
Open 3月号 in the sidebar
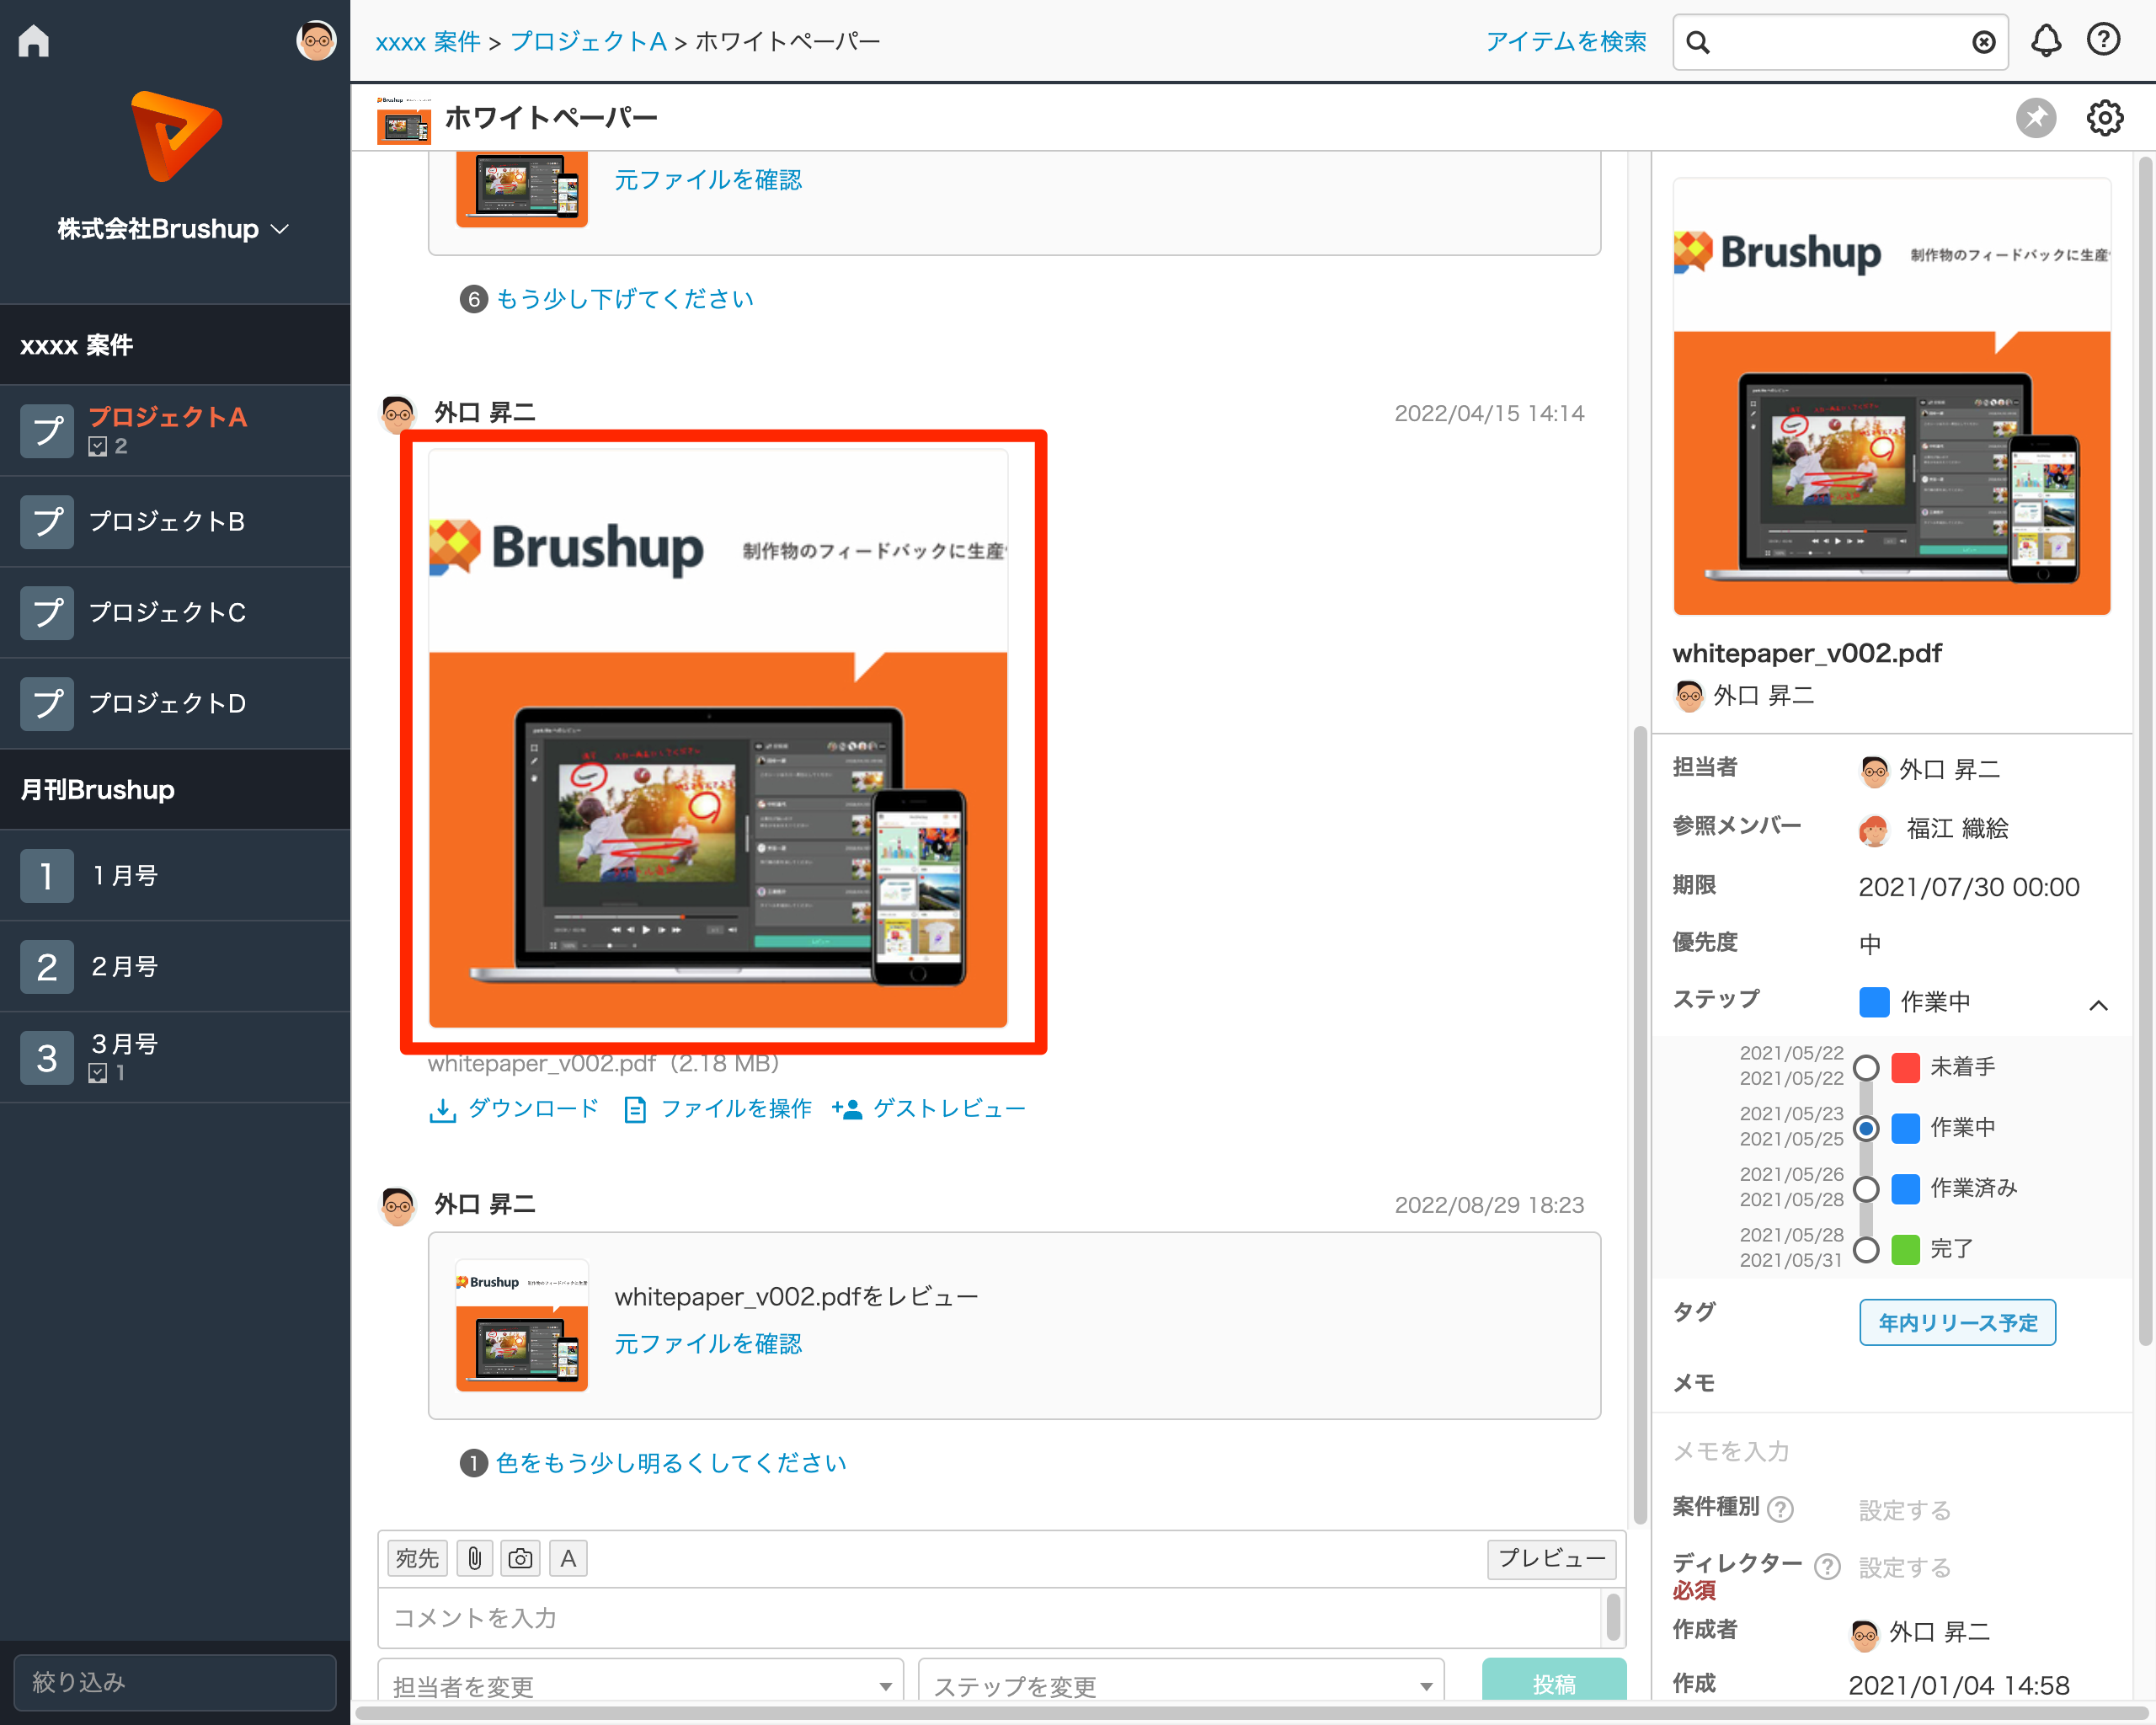click(x=175, y=1058)
